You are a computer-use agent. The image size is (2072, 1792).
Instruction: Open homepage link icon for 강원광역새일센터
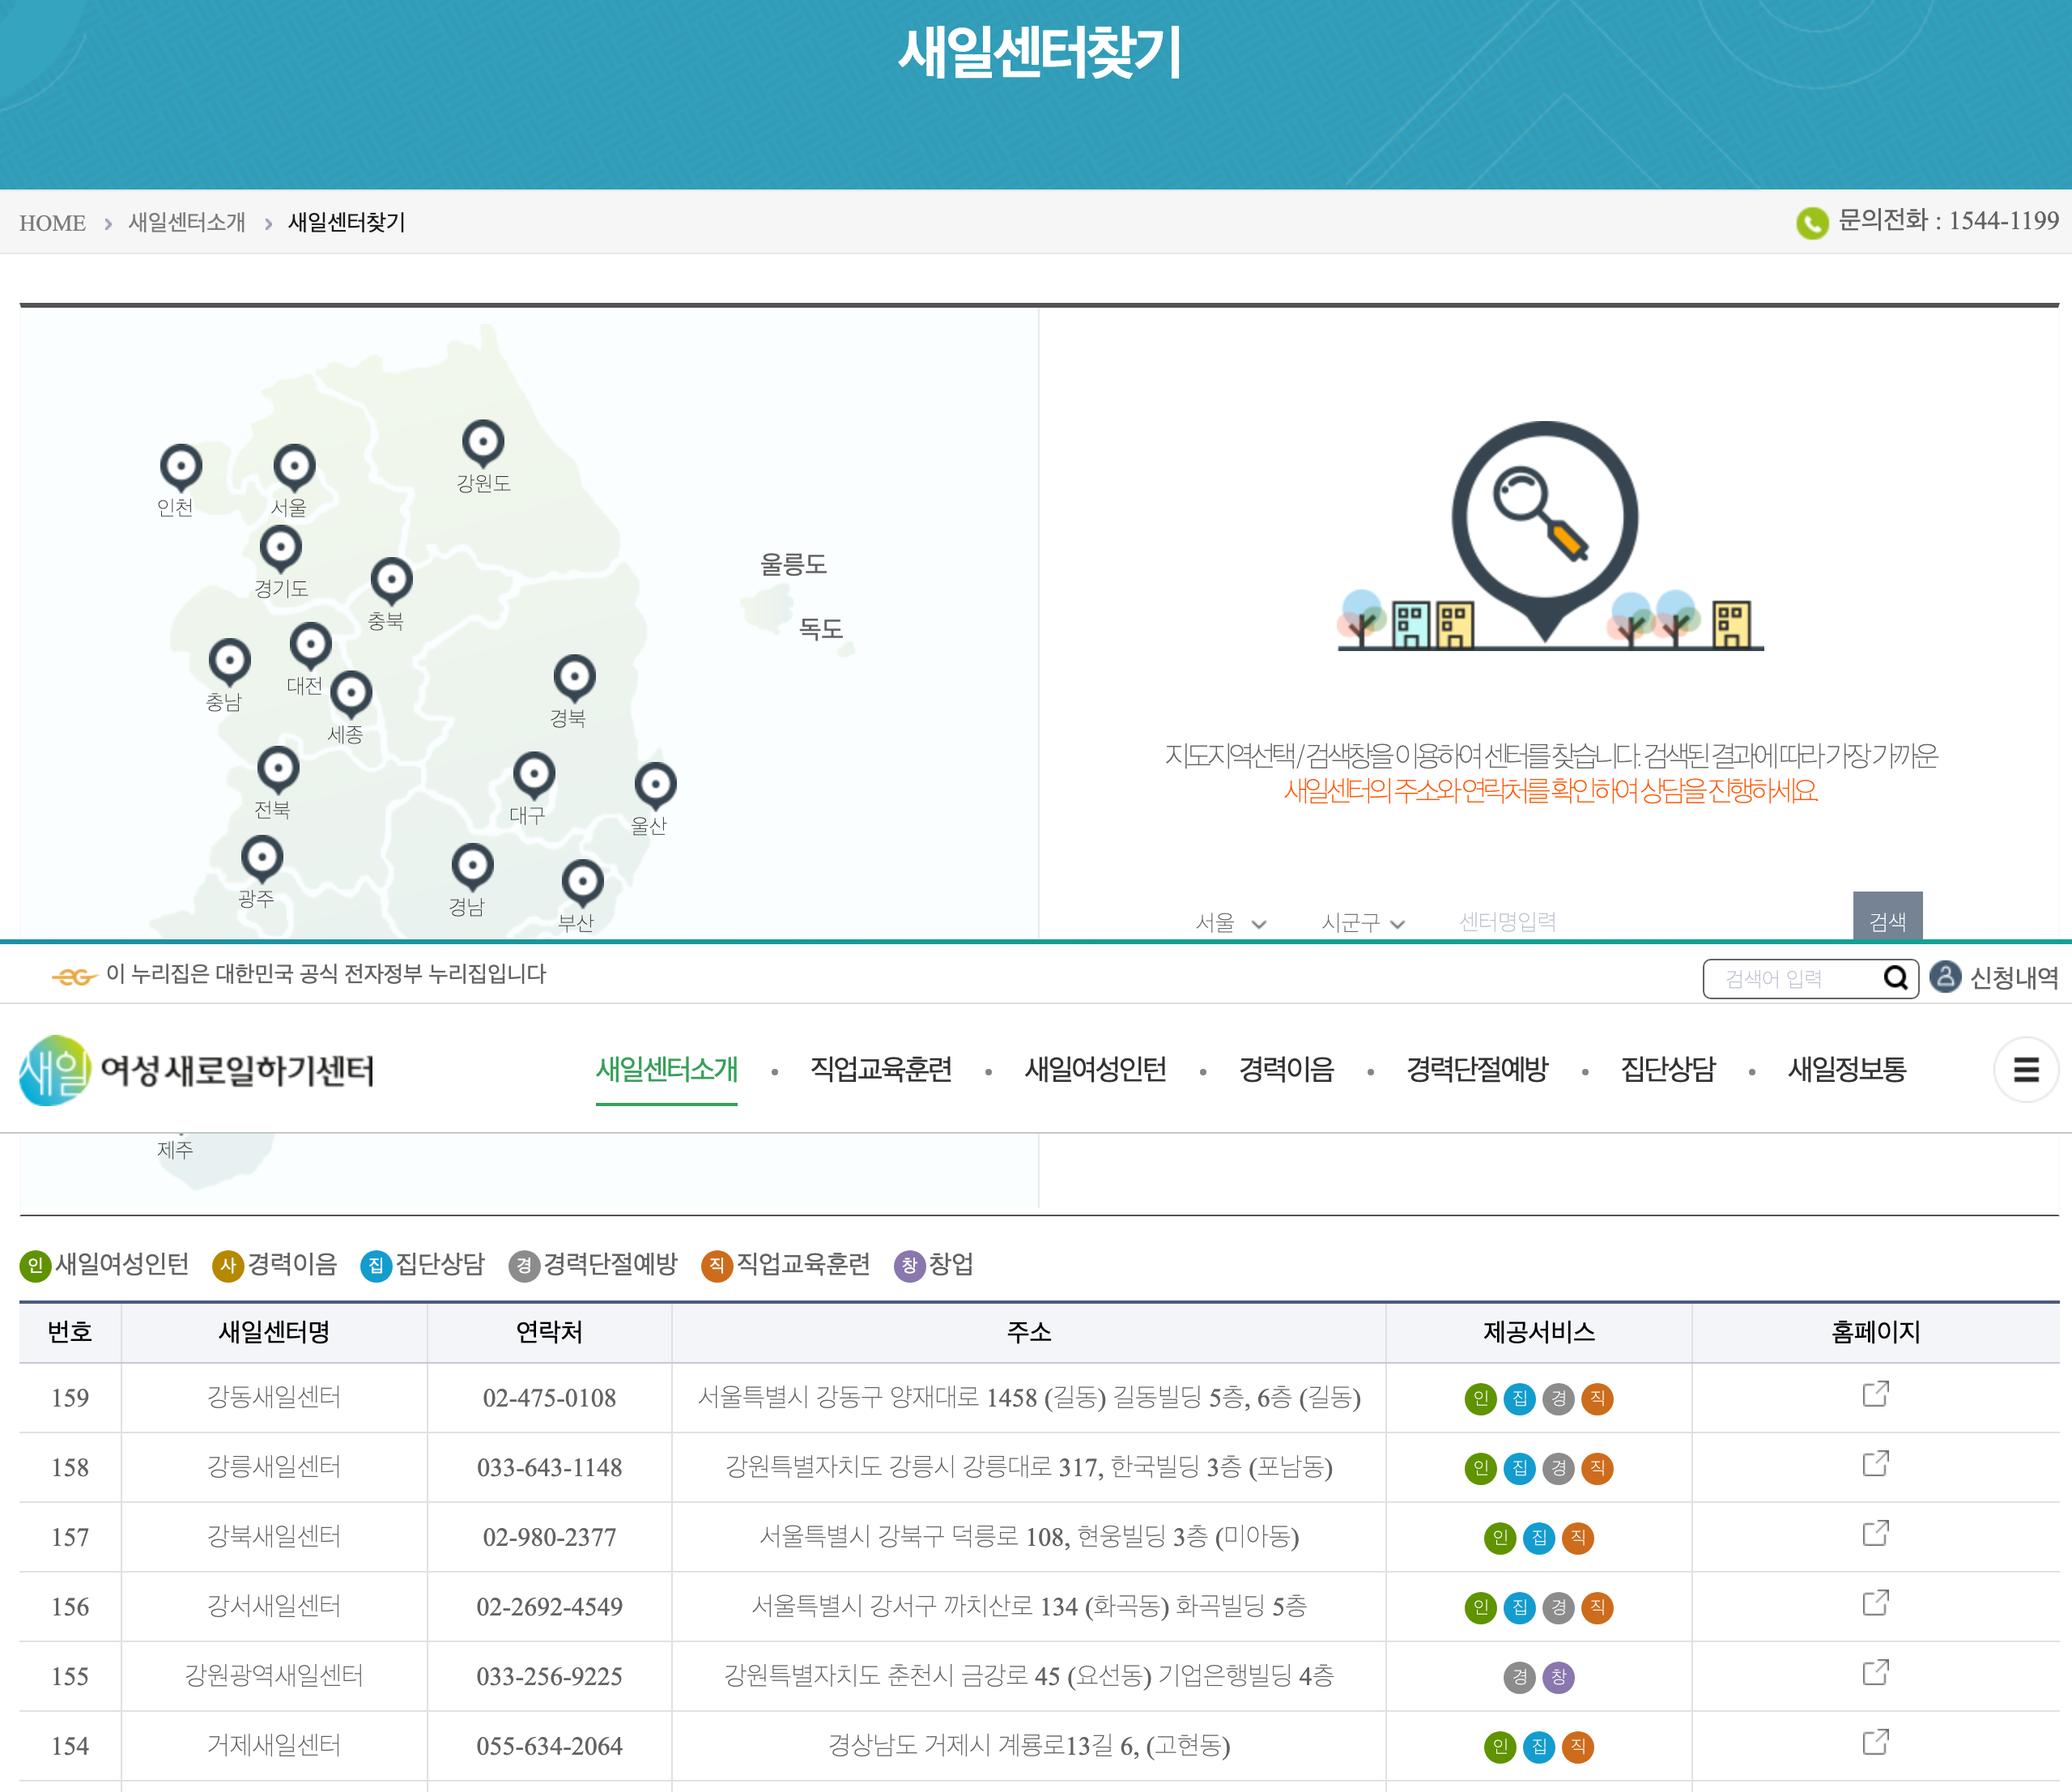pos(1875,1673)
